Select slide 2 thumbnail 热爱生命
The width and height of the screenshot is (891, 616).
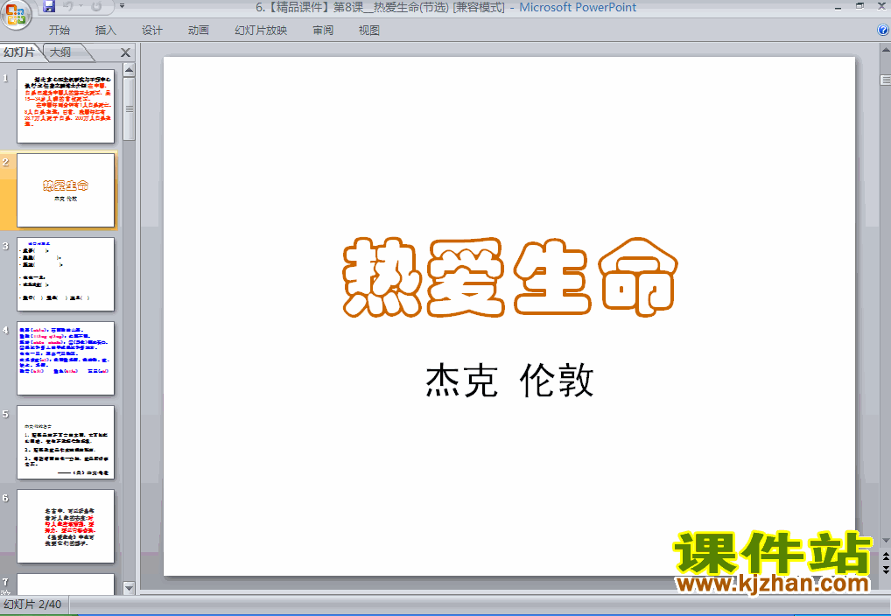(66, 191)
